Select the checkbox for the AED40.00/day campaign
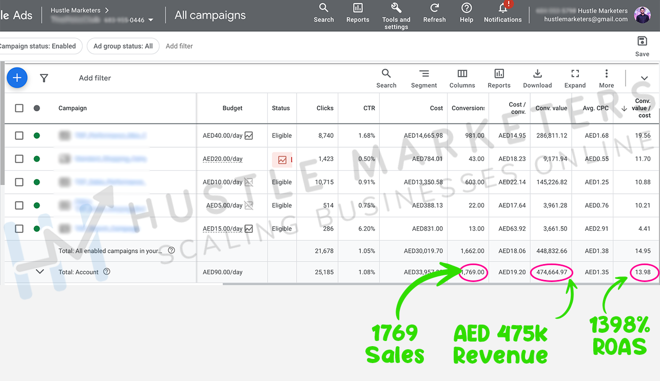 point(19,136)
